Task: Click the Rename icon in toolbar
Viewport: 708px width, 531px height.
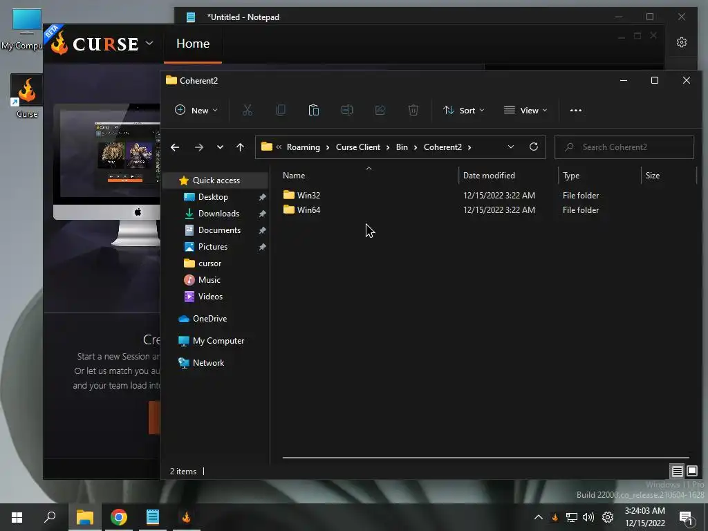Action: (347, 110)
